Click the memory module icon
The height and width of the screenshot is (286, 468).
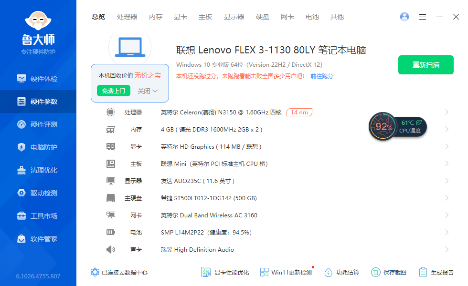click(111, 130)
